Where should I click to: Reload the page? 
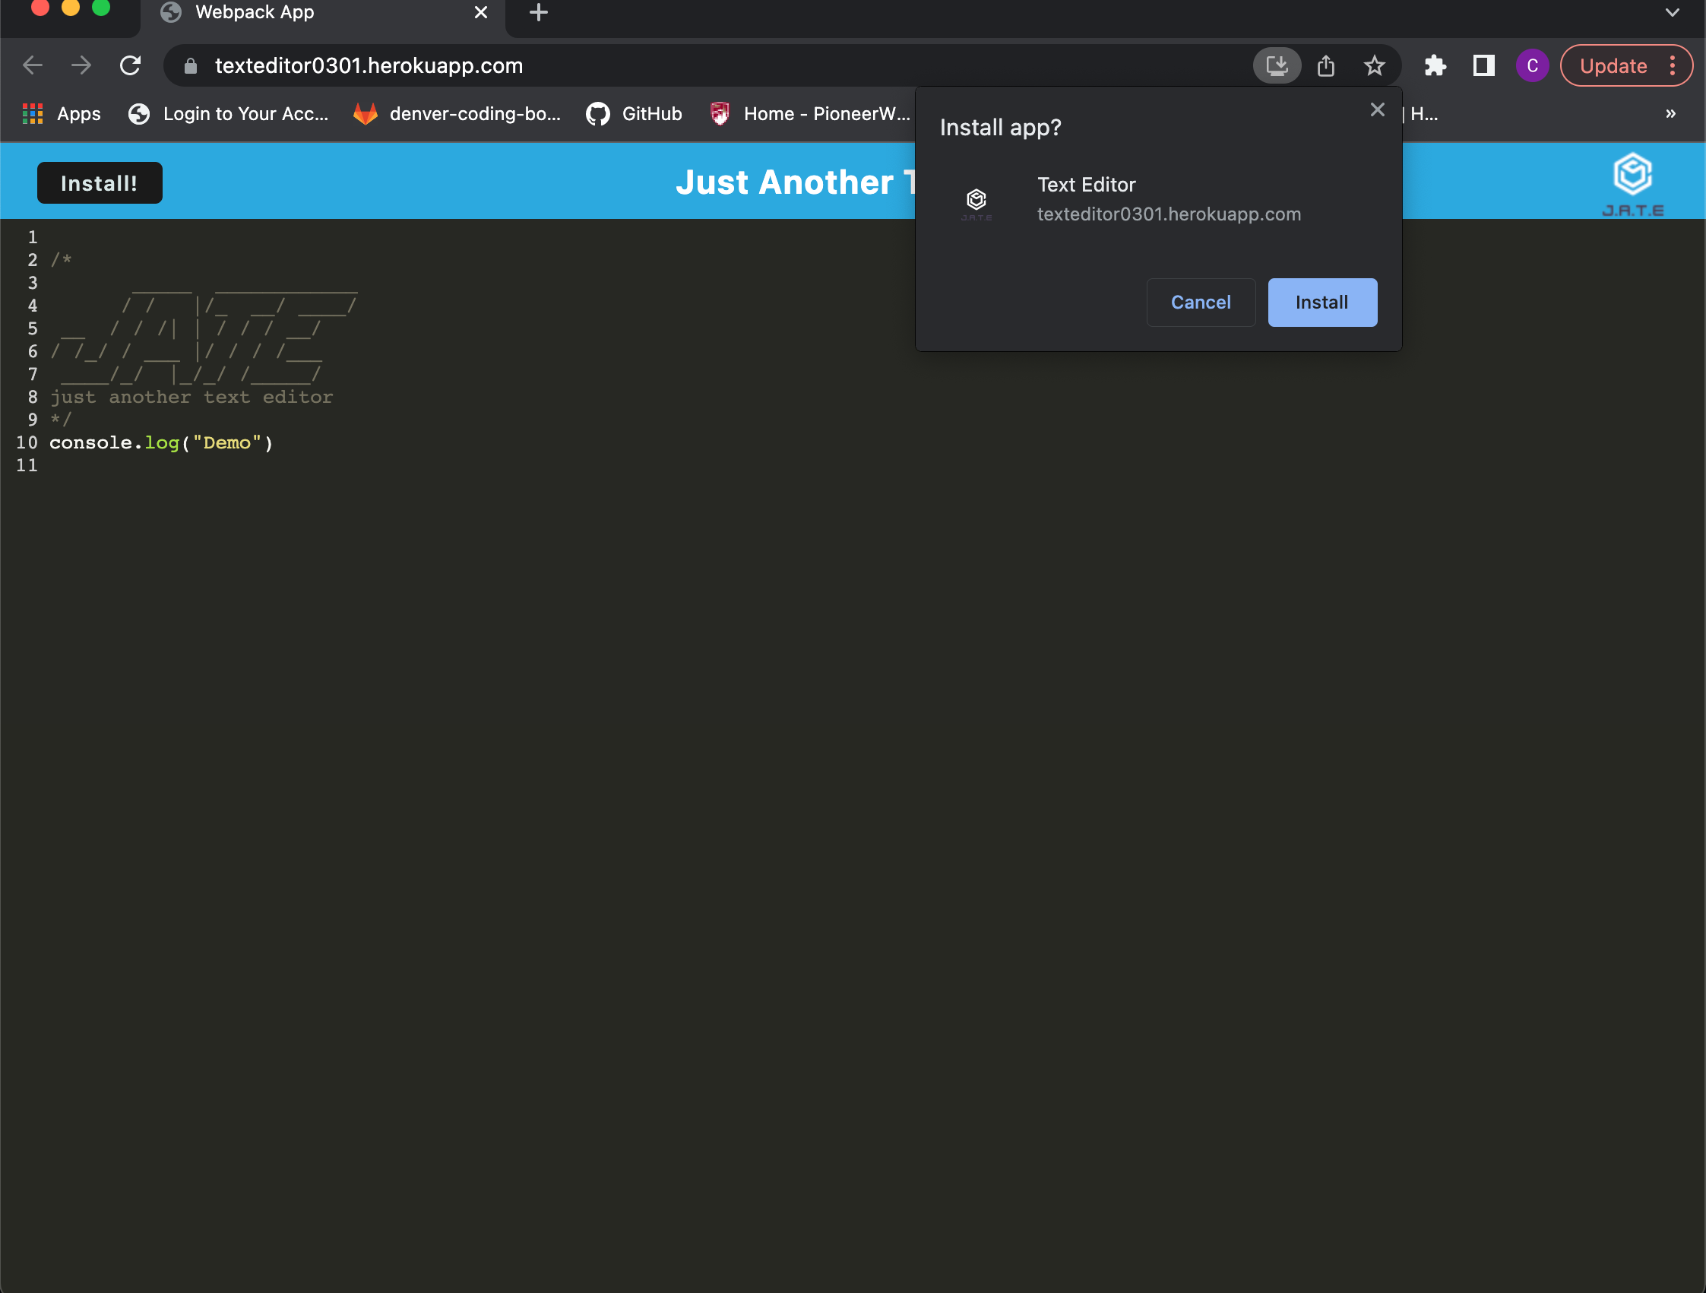coord(130,65)
